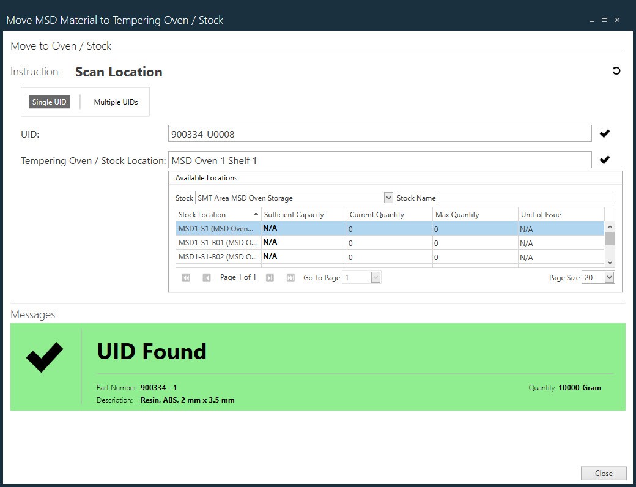Select the MSD1-S1-B01 location row
This screenshot has width=636, height=487.
click(x=216, y=243)
